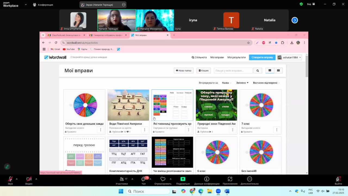Start camera with the Видео button
348x196 pixels.
[x=29, y=180]
